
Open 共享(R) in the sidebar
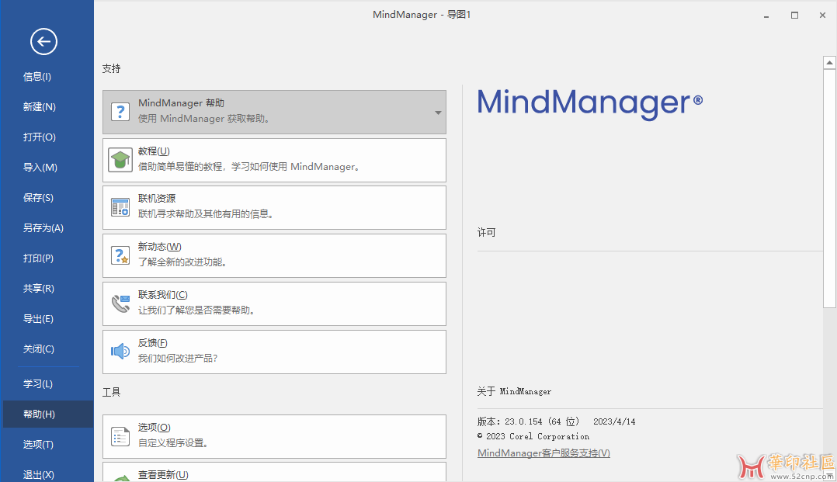click(x=39, y=288)
